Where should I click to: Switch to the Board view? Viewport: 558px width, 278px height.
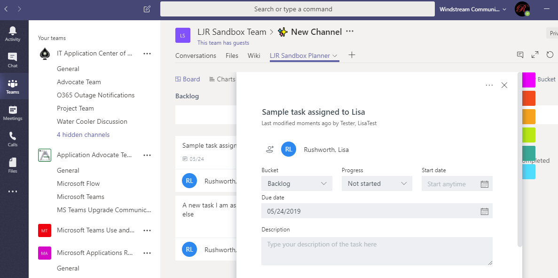[x=188, y=79]
